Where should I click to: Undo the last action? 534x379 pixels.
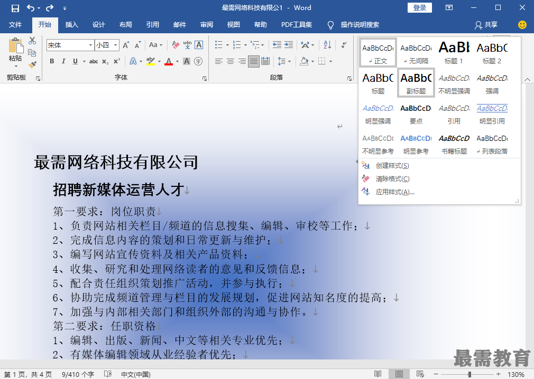pyautogui.click(x=31, y=8)
